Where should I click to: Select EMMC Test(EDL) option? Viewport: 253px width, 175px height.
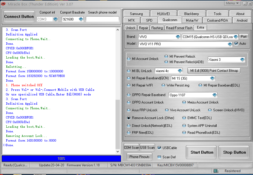coord(184,118)
